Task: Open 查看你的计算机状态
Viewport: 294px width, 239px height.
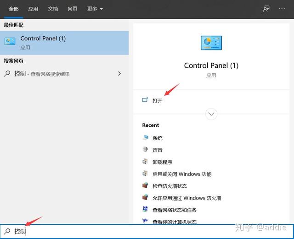Action: tap(175, 222)
